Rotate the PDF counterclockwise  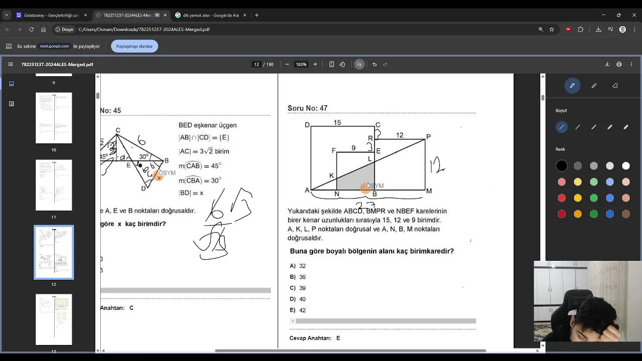(x=343, y=64)
